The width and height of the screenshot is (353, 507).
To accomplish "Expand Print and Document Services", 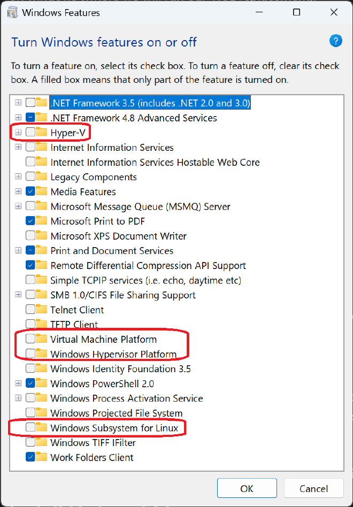I will point(18,251).
